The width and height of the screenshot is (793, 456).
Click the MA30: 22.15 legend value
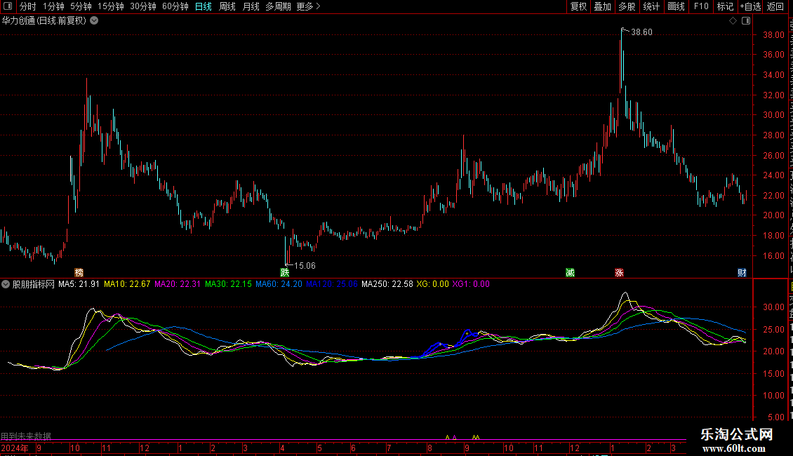228,284
